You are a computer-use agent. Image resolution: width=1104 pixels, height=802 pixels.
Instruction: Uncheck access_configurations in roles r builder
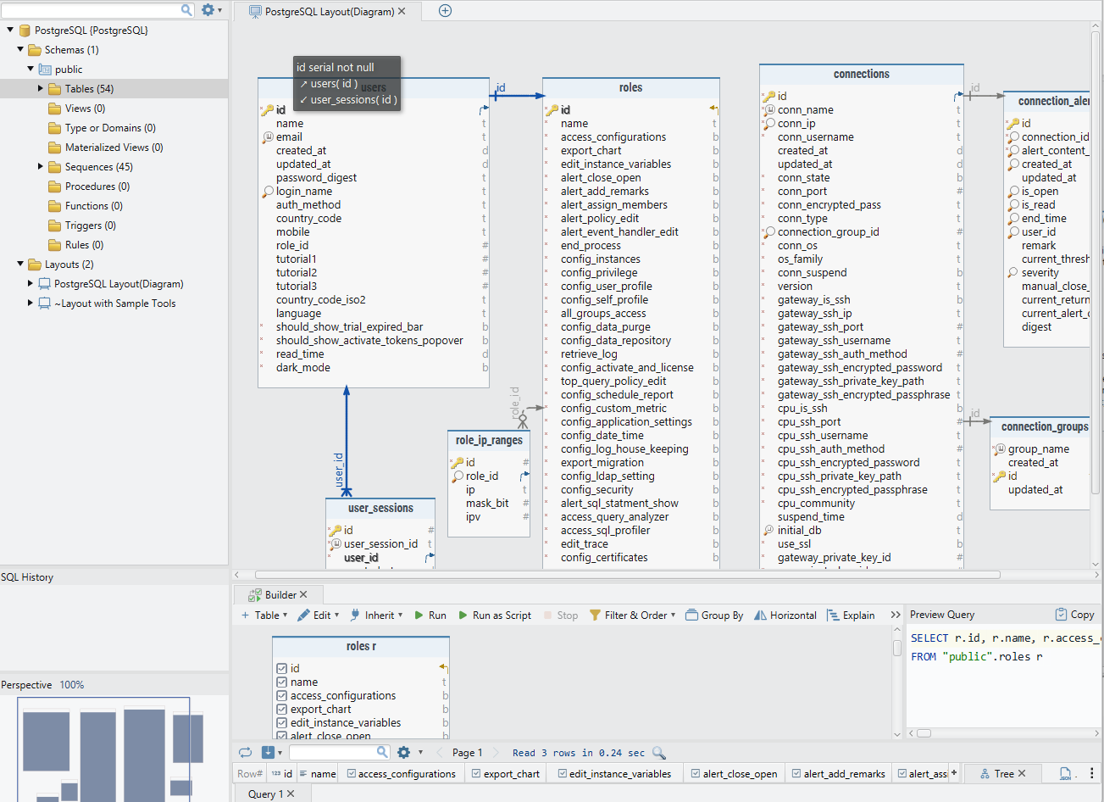[282, 696]
